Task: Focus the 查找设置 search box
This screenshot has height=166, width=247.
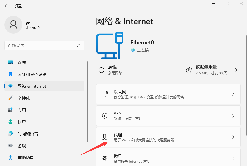Action: coord(44,46)
